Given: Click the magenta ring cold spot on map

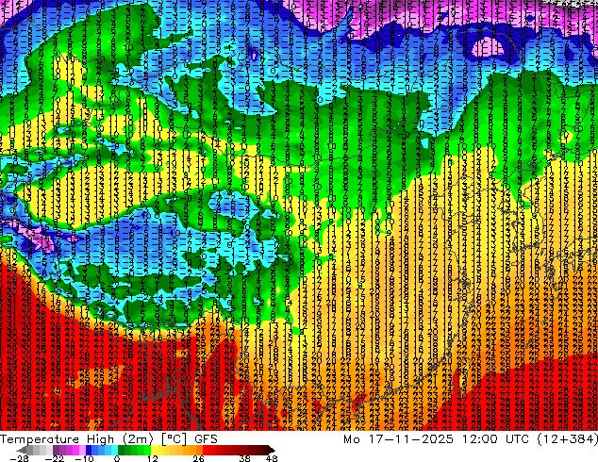Looking at the screenshot, I should coord(487,47).
